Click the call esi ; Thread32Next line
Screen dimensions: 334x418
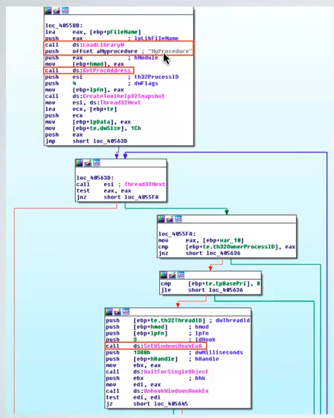pos(121,184)
